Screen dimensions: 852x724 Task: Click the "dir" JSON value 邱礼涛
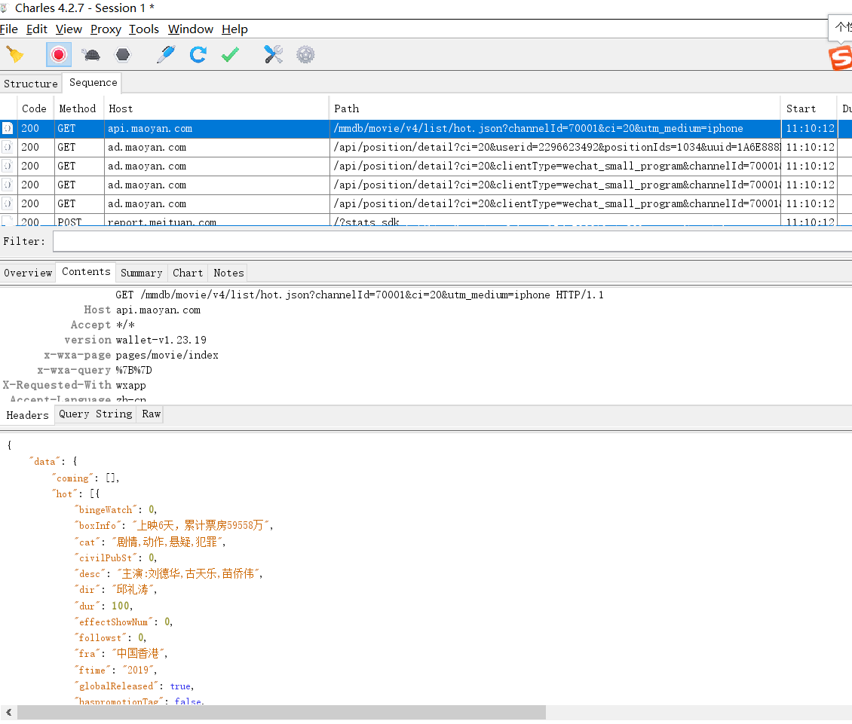[x=132, y=589]
